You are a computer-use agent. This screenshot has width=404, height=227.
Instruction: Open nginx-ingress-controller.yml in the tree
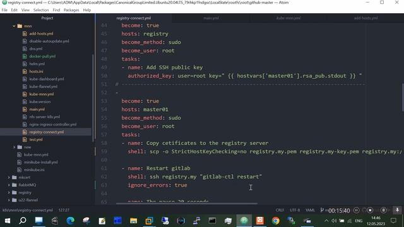[x=52, y=124]
